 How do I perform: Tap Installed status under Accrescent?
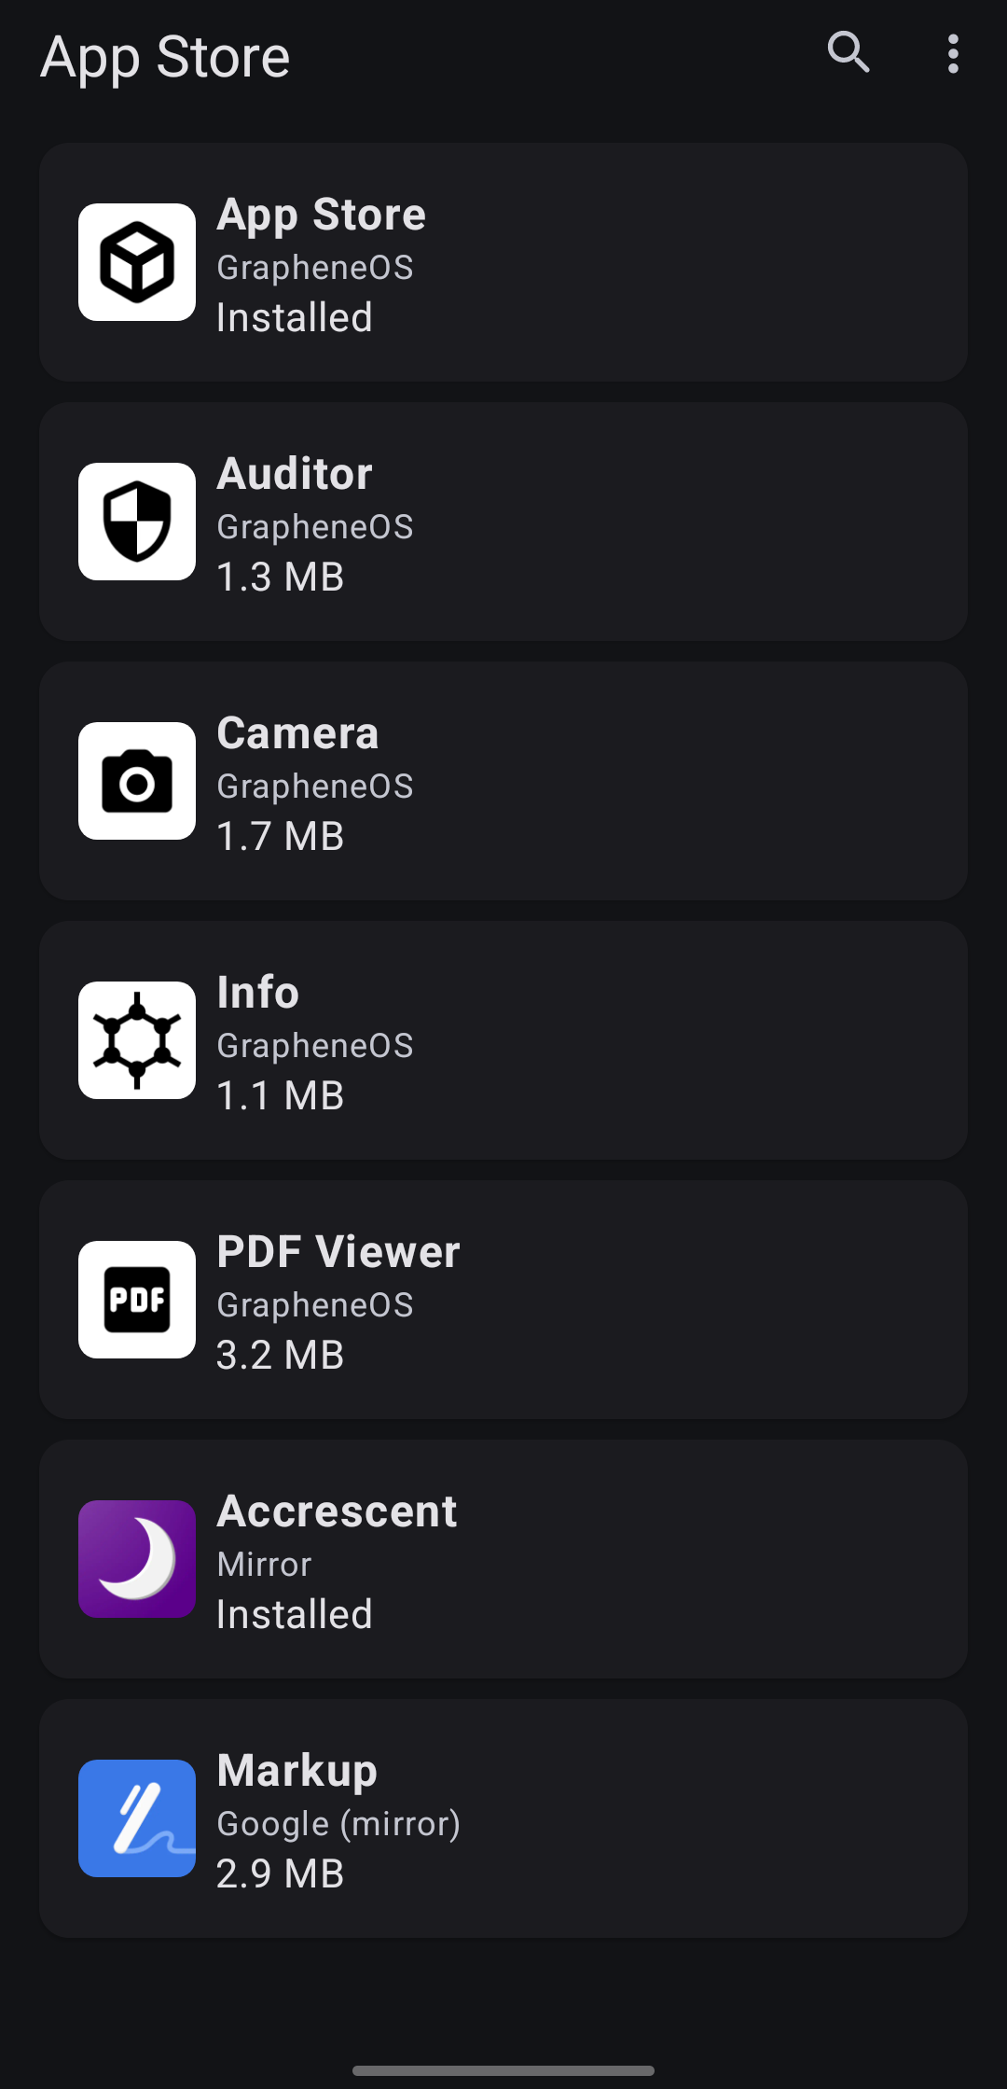[295, 1614]
